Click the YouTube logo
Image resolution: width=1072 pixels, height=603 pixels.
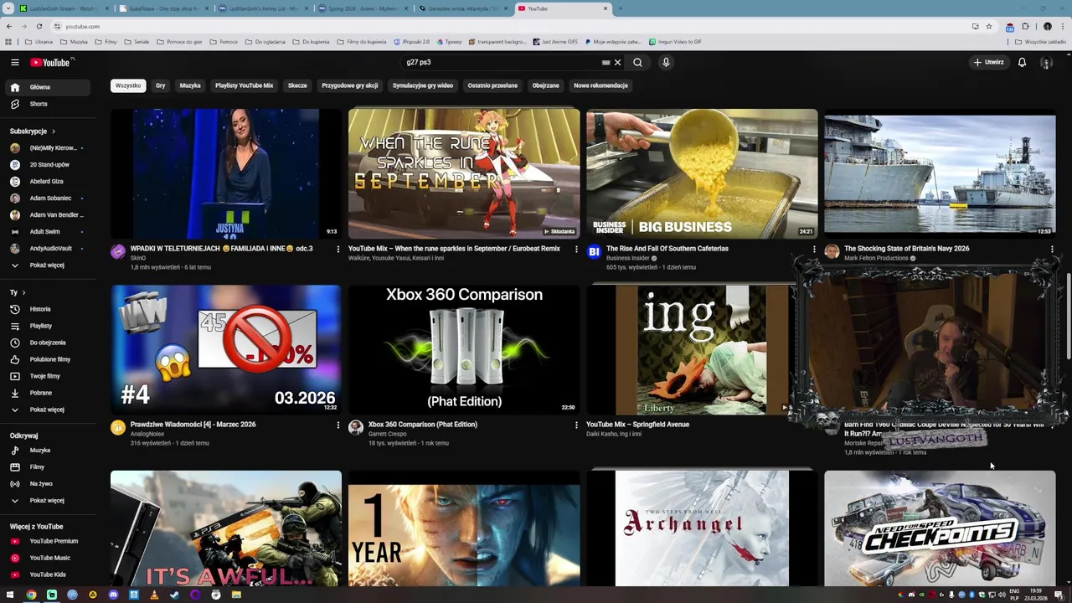52,62
